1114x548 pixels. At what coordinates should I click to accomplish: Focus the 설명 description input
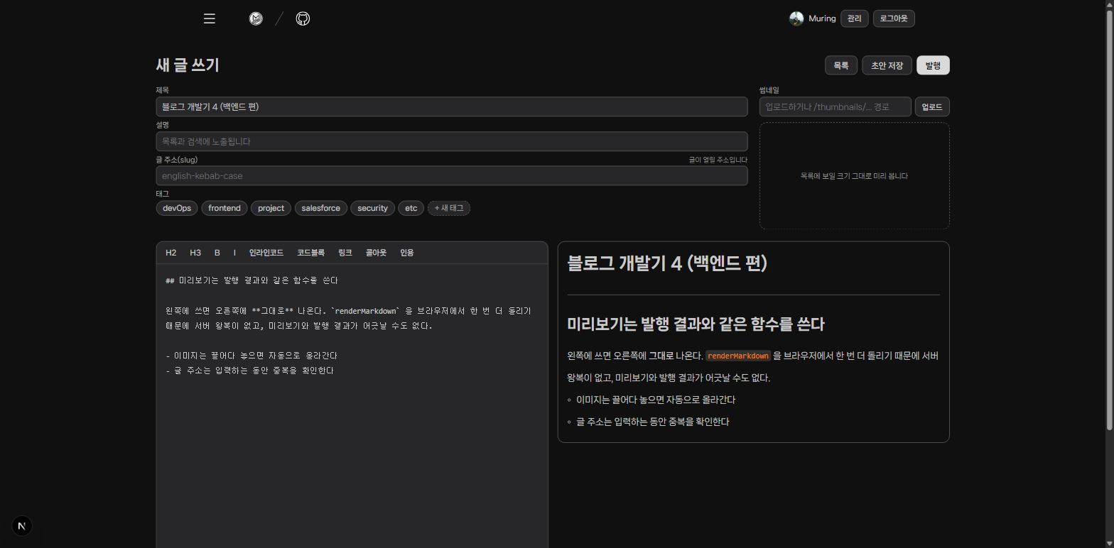[452, 141]
